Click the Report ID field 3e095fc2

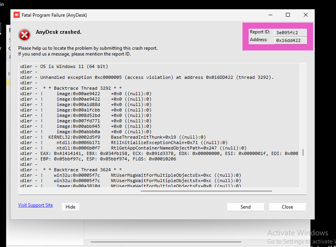click(290, 33)
